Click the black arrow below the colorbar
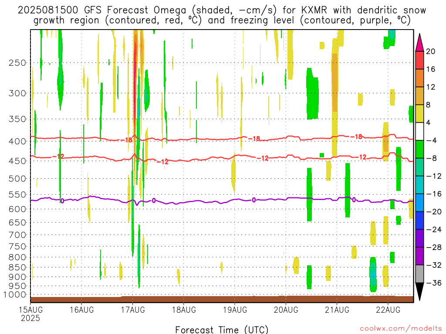446x334 pixels. coord(419,292)
